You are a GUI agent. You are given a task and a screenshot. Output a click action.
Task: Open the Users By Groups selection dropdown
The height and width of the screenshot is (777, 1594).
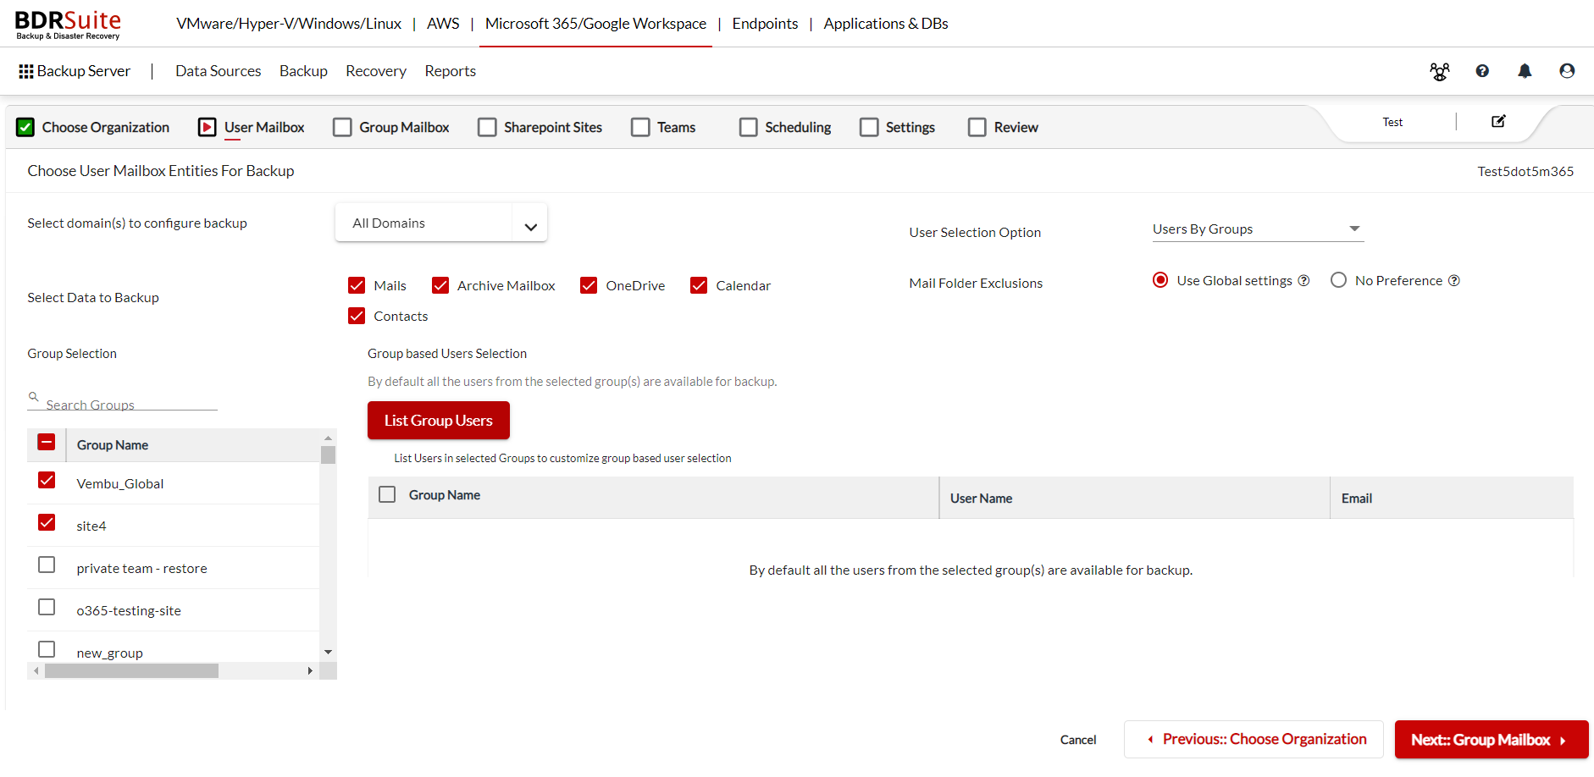coord(1258,229)
